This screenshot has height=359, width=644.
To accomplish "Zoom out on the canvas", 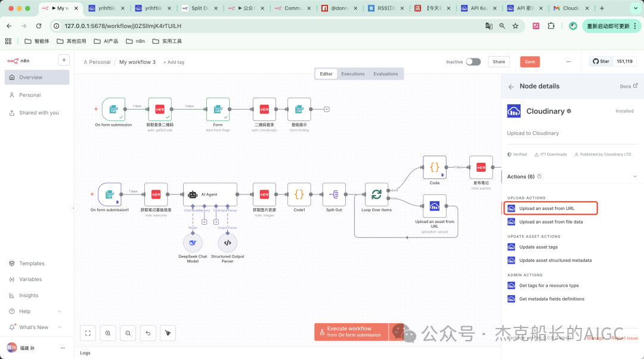I will click(x=128, y=333).
